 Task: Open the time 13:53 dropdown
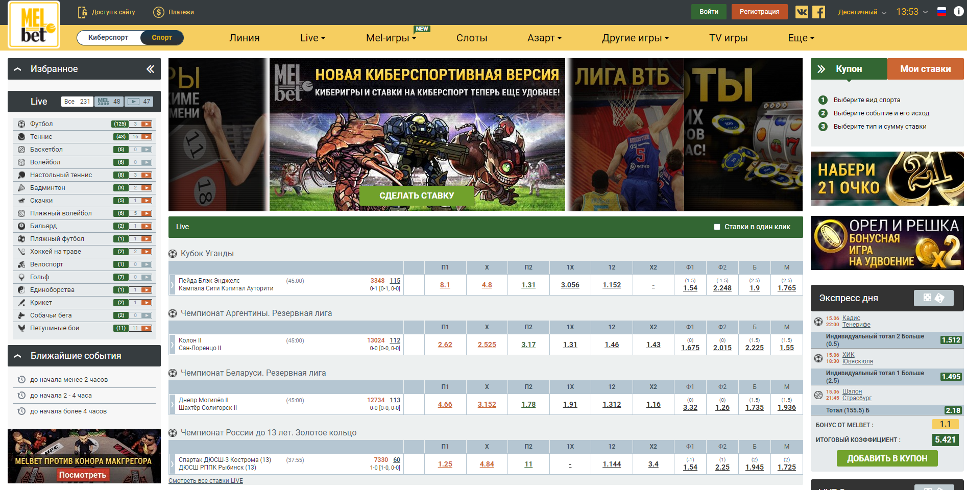click(x=912, y=12)
